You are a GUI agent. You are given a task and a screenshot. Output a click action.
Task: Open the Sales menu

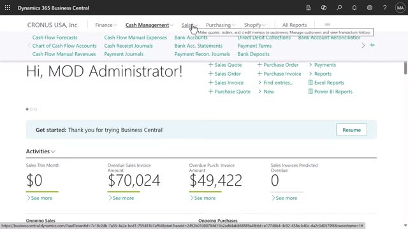187,25
